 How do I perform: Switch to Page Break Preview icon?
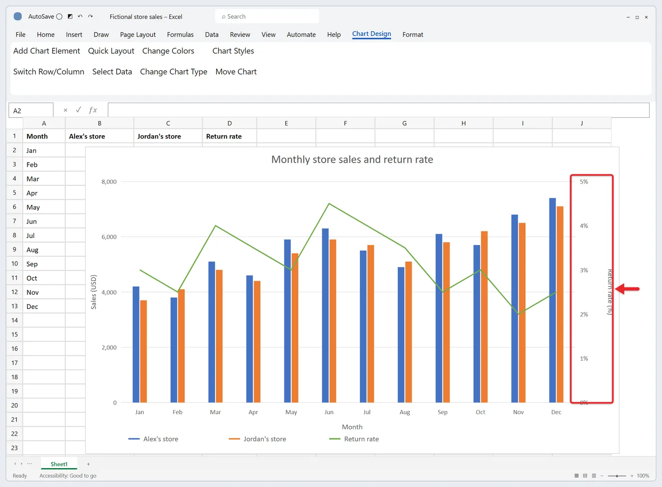pyautogui.click(x=594, y=476)
